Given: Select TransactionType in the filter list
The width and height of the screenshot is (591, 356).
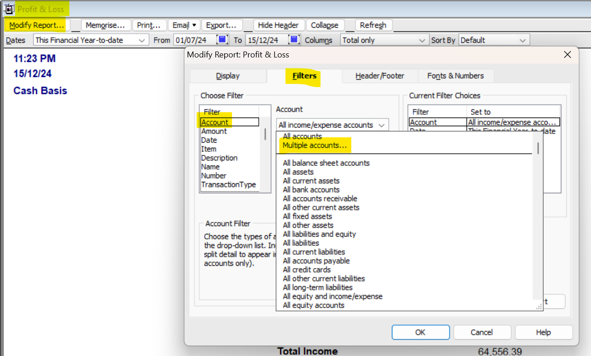Looking at the screenshot, I should click(230, 185).
